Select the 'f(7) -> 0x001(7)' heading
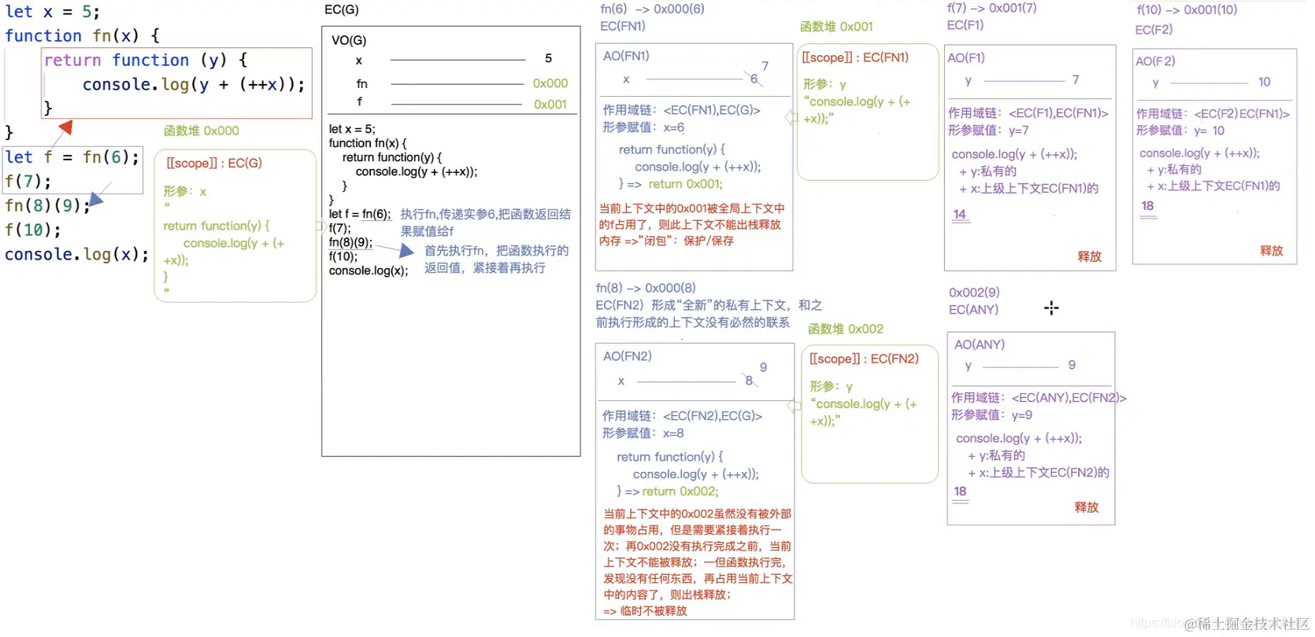Viewport: 1315px width, 637px height. (991, 8)
